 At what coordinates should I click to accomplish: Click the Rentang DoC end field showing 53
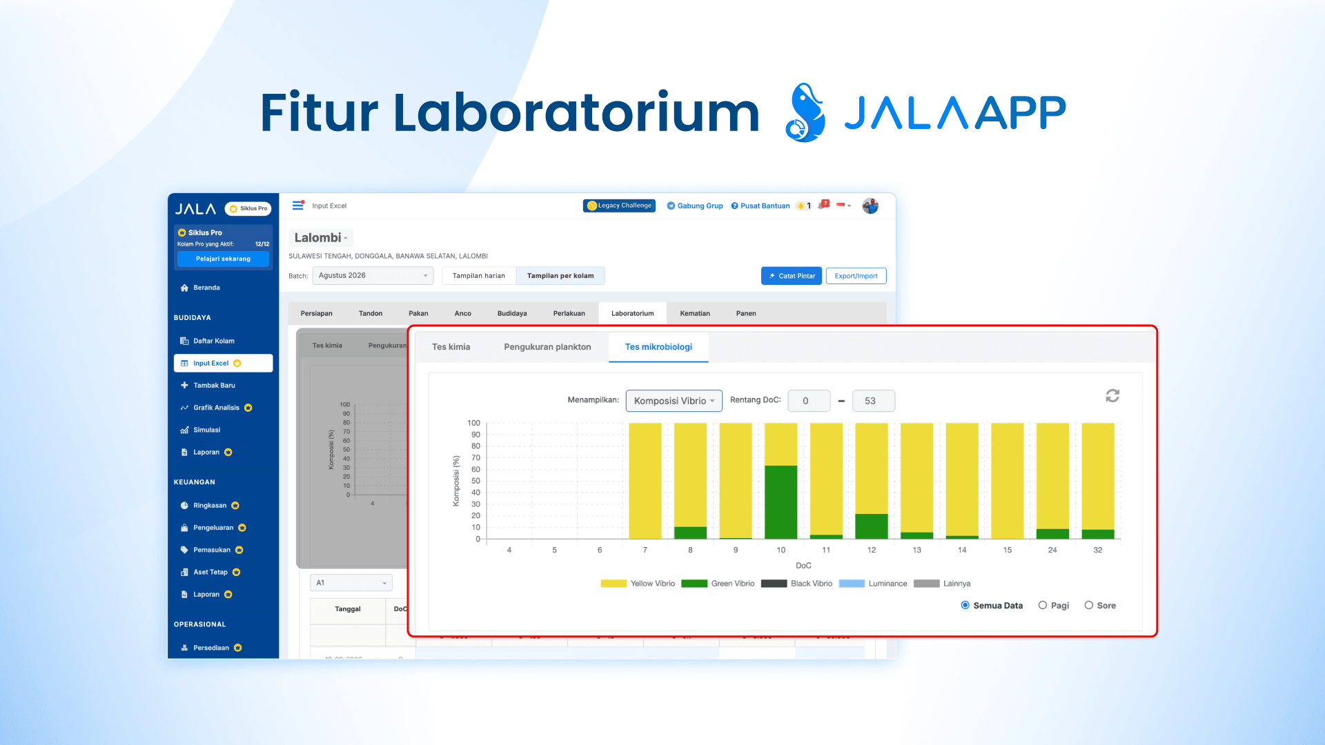(x=874, y=401)
